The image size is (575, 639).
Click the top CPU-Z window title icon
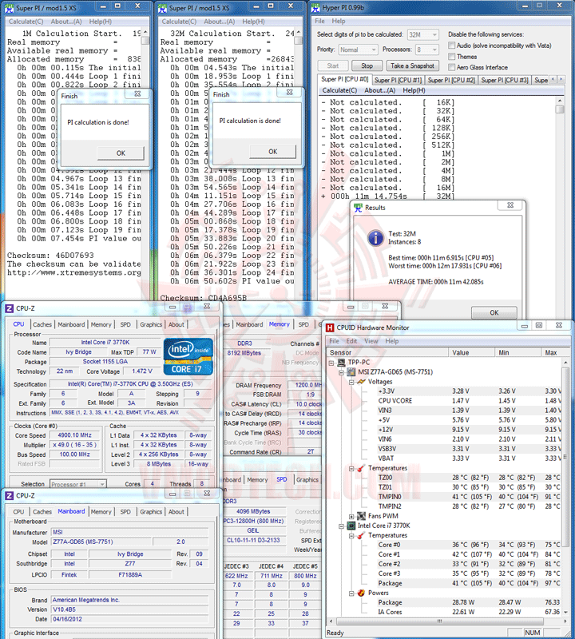point(10,308)
